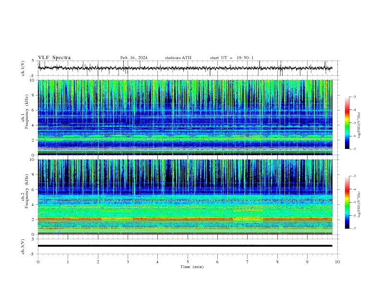Click the ch.1 spectrogram color bar

(347, 122)
